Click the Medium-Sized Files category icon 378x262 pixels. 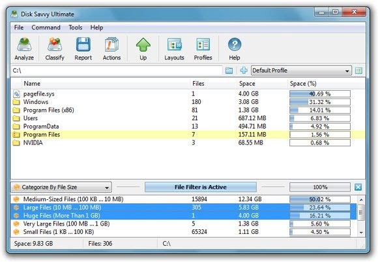16,199
